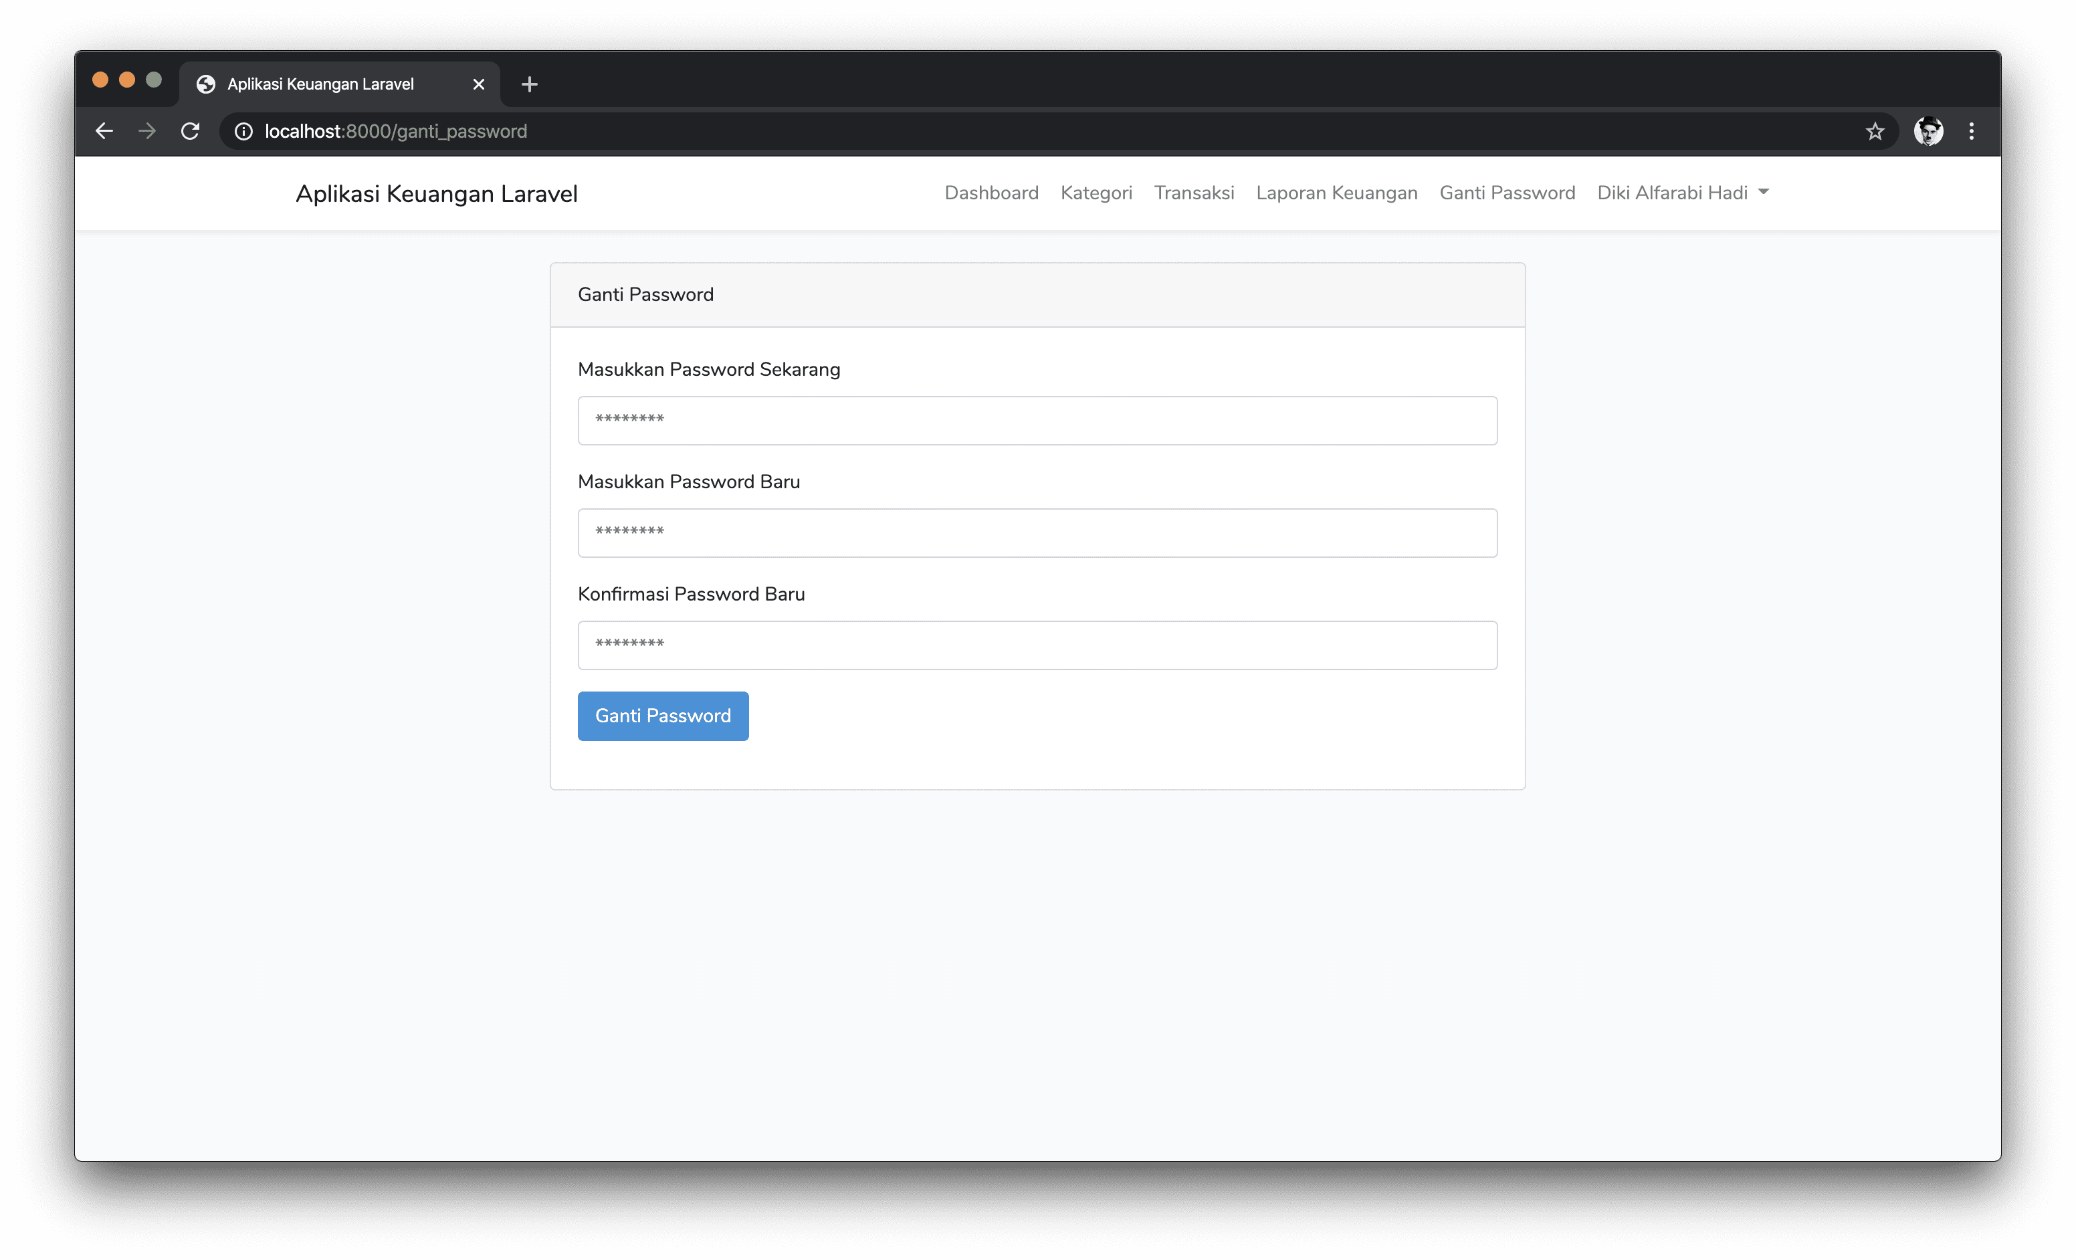Open a new tab with the plus icon
The width and height of the screenshot is (2076, 1260).
[x=529, y=84]
